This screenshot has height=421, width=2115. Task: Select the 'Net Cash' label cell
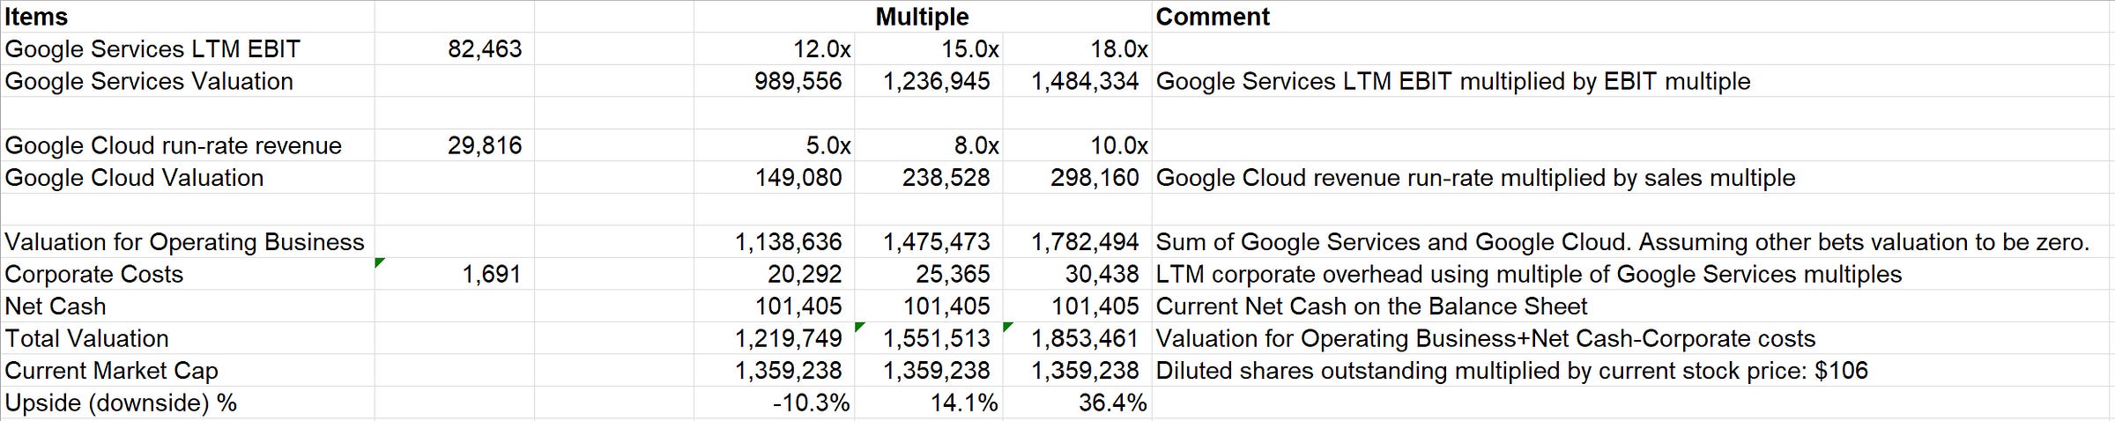coord(189,306)
